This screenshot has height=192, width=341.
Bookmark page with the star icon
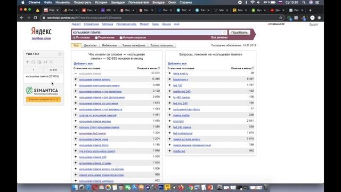coord(281,18)
